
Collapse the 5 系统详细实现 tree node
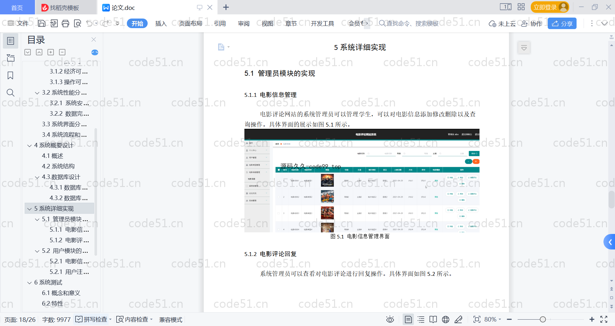pos(29,209)
